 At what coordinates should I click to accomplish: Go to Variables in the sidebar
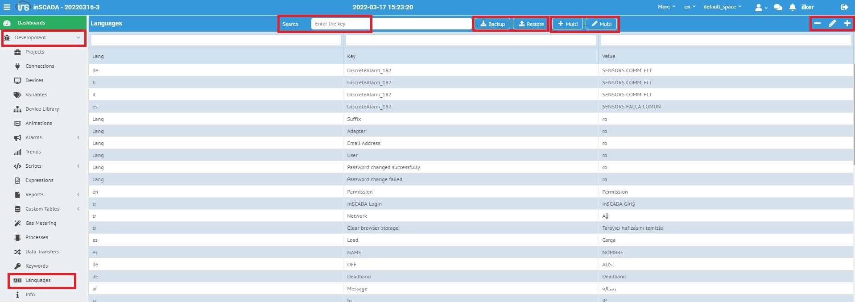[x=36, y=95]
